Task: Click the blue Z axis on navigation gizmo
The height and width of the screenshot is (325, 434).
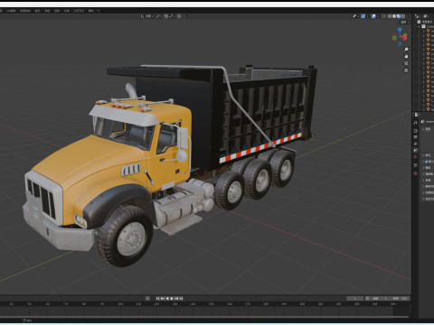Action: [x=400, y=30]
